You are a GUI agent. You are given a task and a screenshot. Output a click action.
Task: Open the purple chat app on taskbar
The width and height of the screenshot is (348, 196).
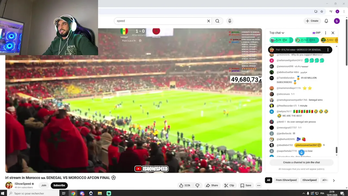click(x=82, y=193)
